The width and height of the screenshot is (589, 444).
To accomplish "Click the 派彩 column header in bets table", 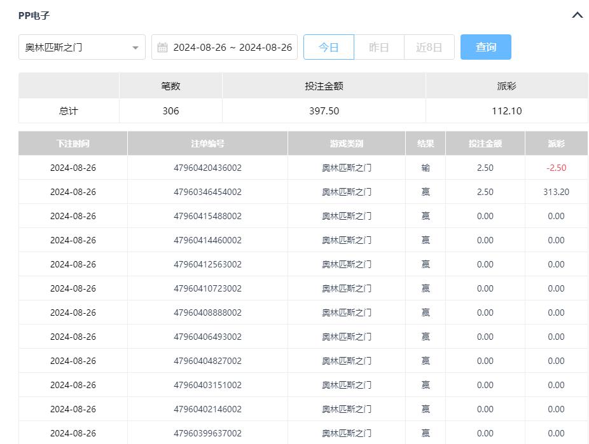I will click(556, 144).
